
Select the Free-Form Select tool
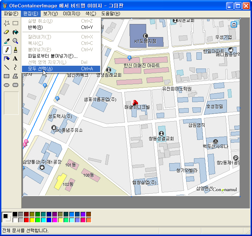click(7, 23)
